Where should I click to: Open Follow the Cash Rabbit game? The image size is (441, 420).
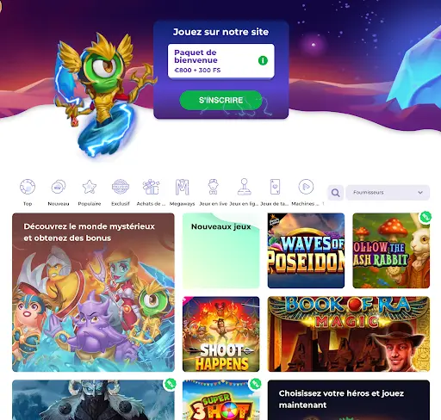pos(391,250)
